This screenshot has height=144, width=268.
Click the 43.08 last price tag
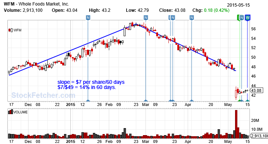[256, 90]
